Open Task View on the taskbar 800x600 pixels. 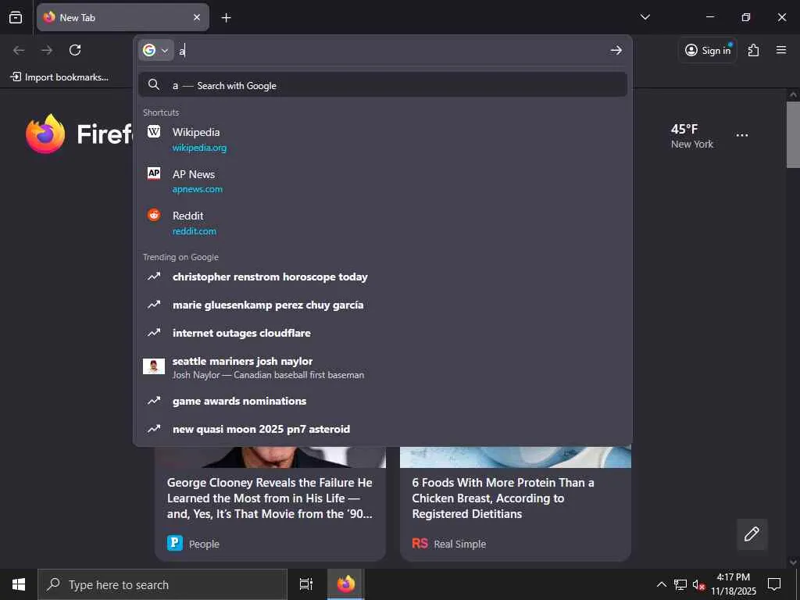click(x=306, y=584)
